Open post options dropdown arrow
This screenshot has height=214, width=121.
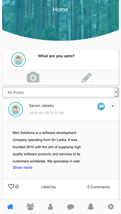113,106
